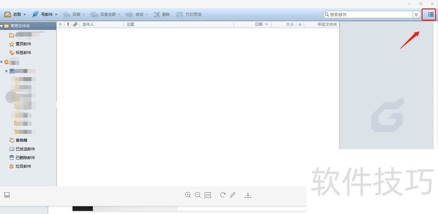Click the 转发 forward arrow icon
The image size is (438, 214).
129,15
